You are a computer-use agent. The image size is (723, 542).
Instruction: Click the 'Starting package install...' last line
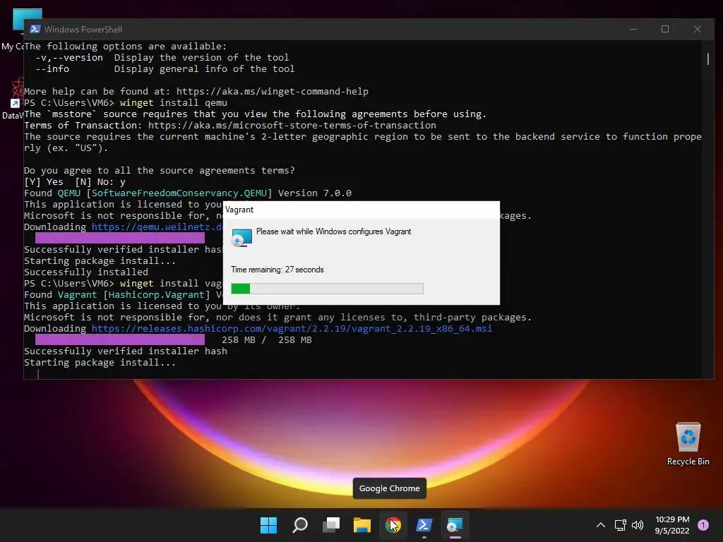point(100,363)
